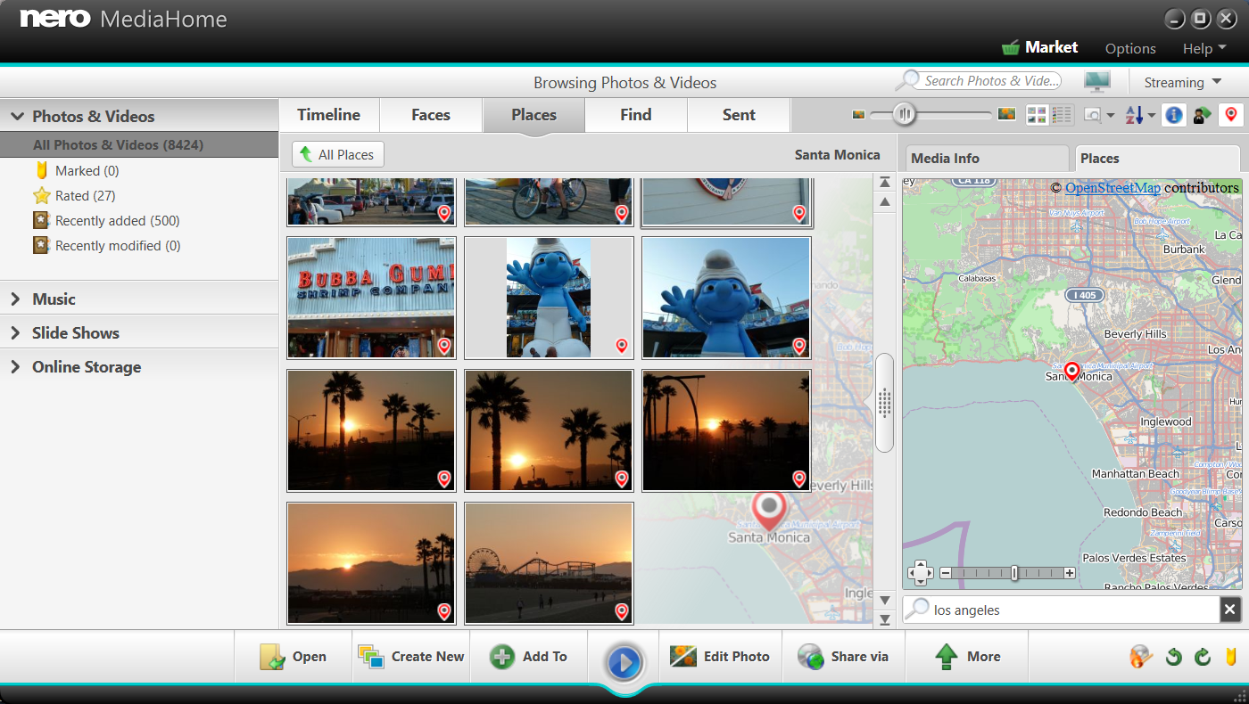This screenshot has width=1249, height=704.
Task: Open the Streaming dropdown
Action: pyautogui.click(x=1183, y=82)
